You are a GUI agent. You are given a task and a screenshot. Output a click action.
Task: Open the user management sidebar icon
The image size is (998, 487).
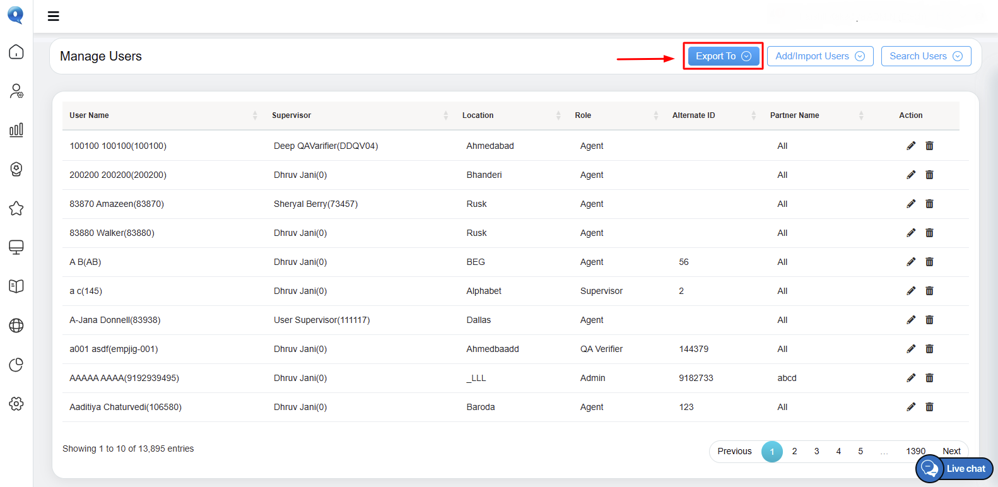click(16, 91)
